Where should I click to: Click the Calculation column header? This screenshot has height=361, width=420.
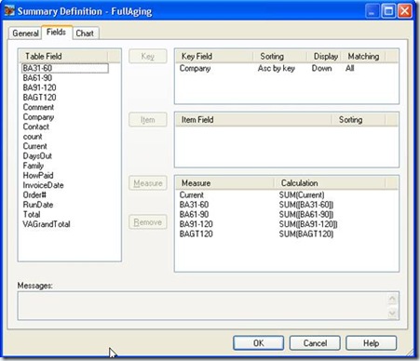click(330, 183)
